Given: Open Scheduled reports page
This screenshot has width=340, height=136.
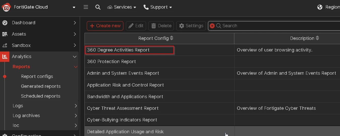Looking at the screenshot, I should click(41, 96).
